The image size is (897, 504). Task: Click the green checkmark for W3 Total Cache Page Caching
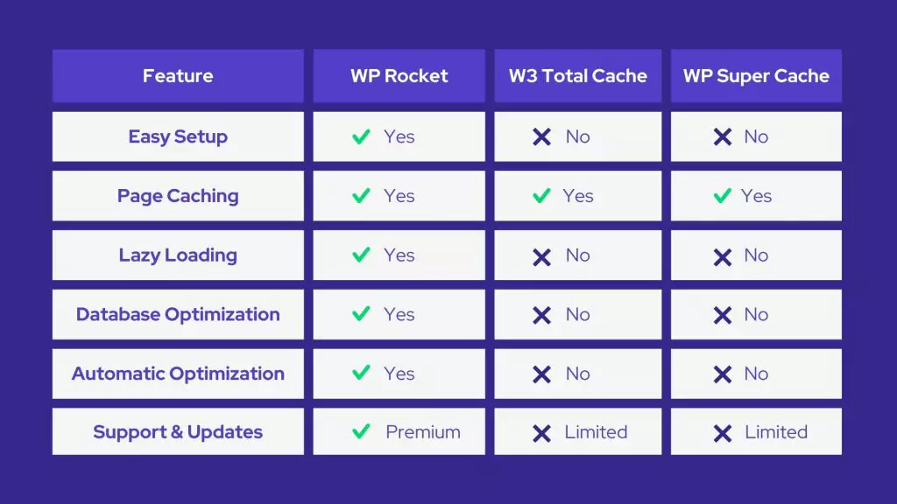[x=541, y=196]
